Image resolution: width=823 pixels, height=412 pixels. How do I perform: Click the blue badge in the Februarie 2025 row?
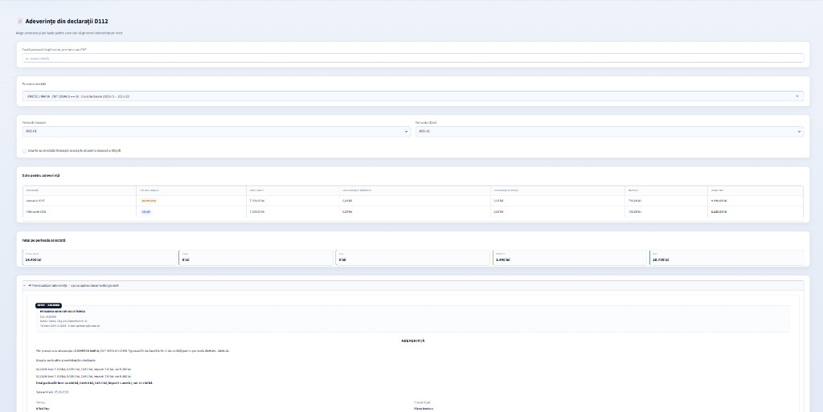pos(146,212)
